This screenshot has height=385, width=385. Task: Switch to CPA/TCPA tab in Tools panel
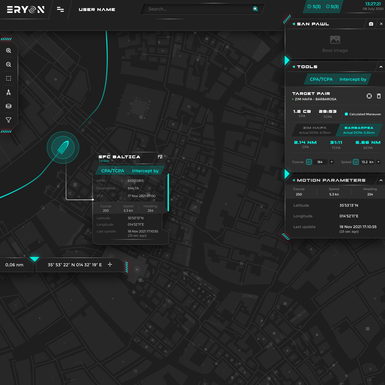point(321,79)
